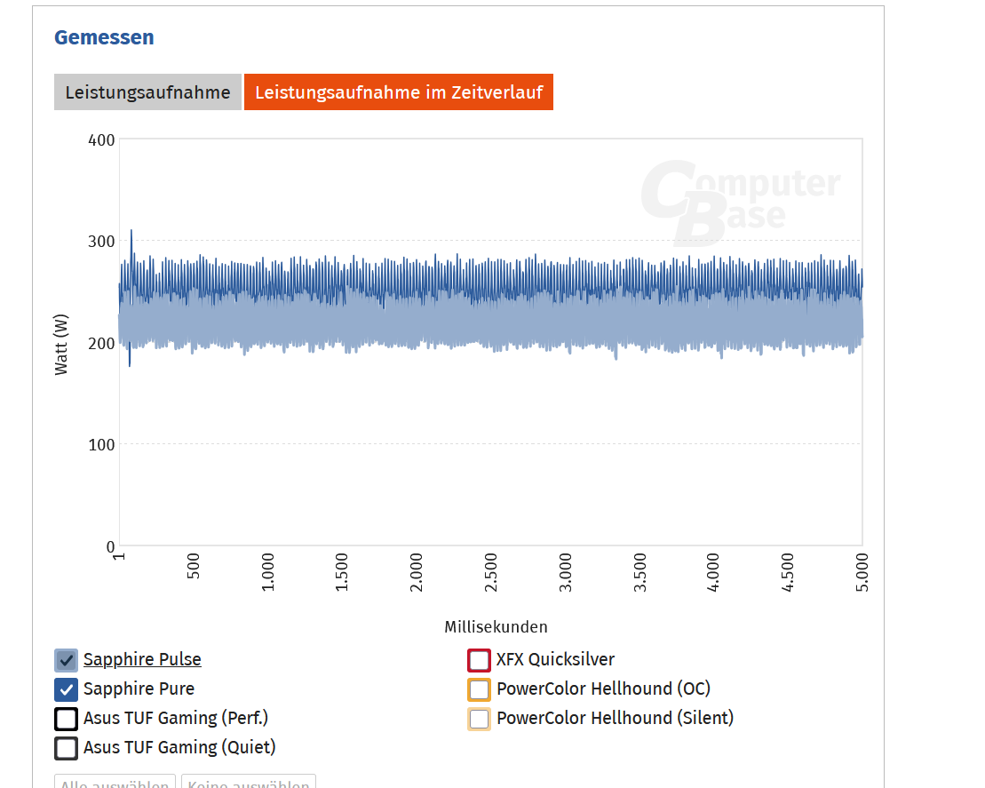985x788 pixels.
Task: Click the Asus TUF Gaming (Quiet) label
Action: coord(179,748)
